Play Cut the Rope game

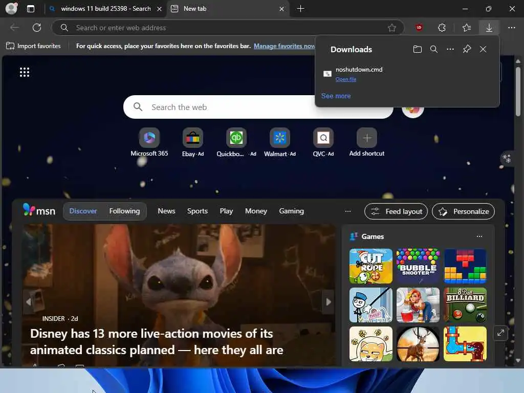[370, 266]
